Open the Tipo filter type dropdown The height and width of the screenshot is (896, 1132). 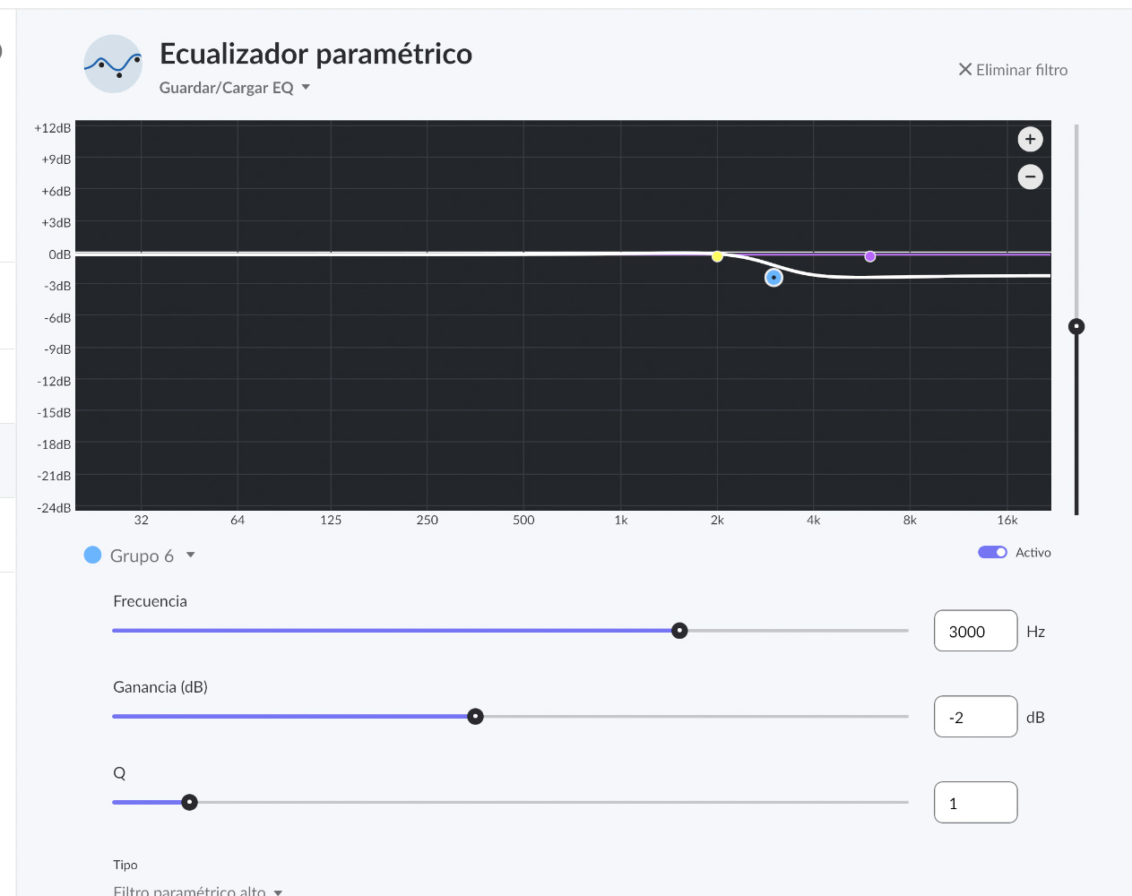[197, 891]
